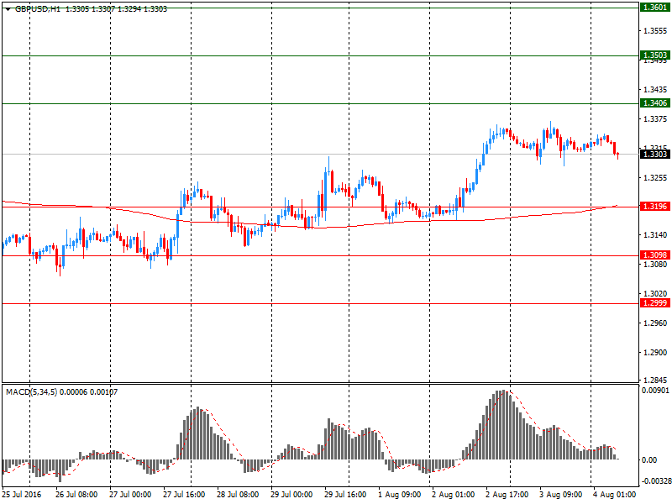Image resolution: width=672 pixels, height=504 pixels.
Task: Click the triangle arrow before GBPUSD,H1
Action: click(8, 9)
